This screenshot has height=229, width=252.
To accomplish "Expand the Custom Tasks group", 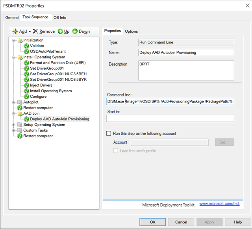I will 14,130.
